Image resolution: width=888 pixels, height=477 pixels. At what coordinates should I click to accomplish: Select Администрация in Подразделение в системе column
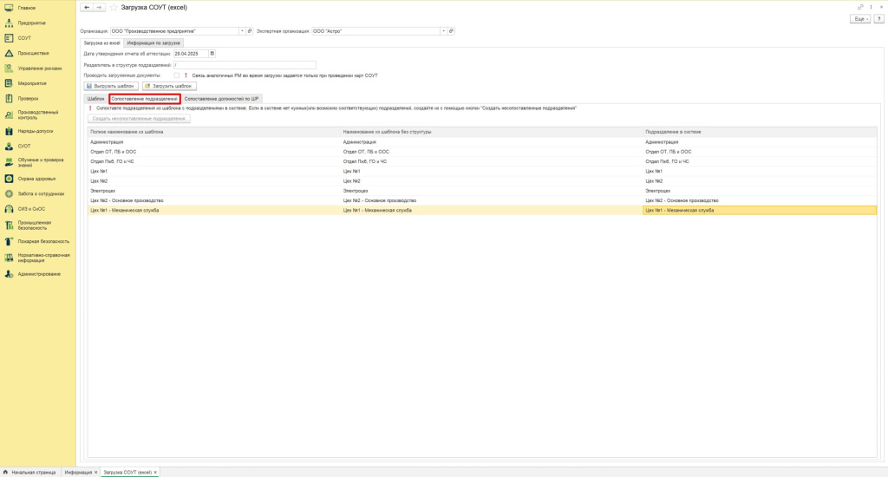tap(760, 142)
